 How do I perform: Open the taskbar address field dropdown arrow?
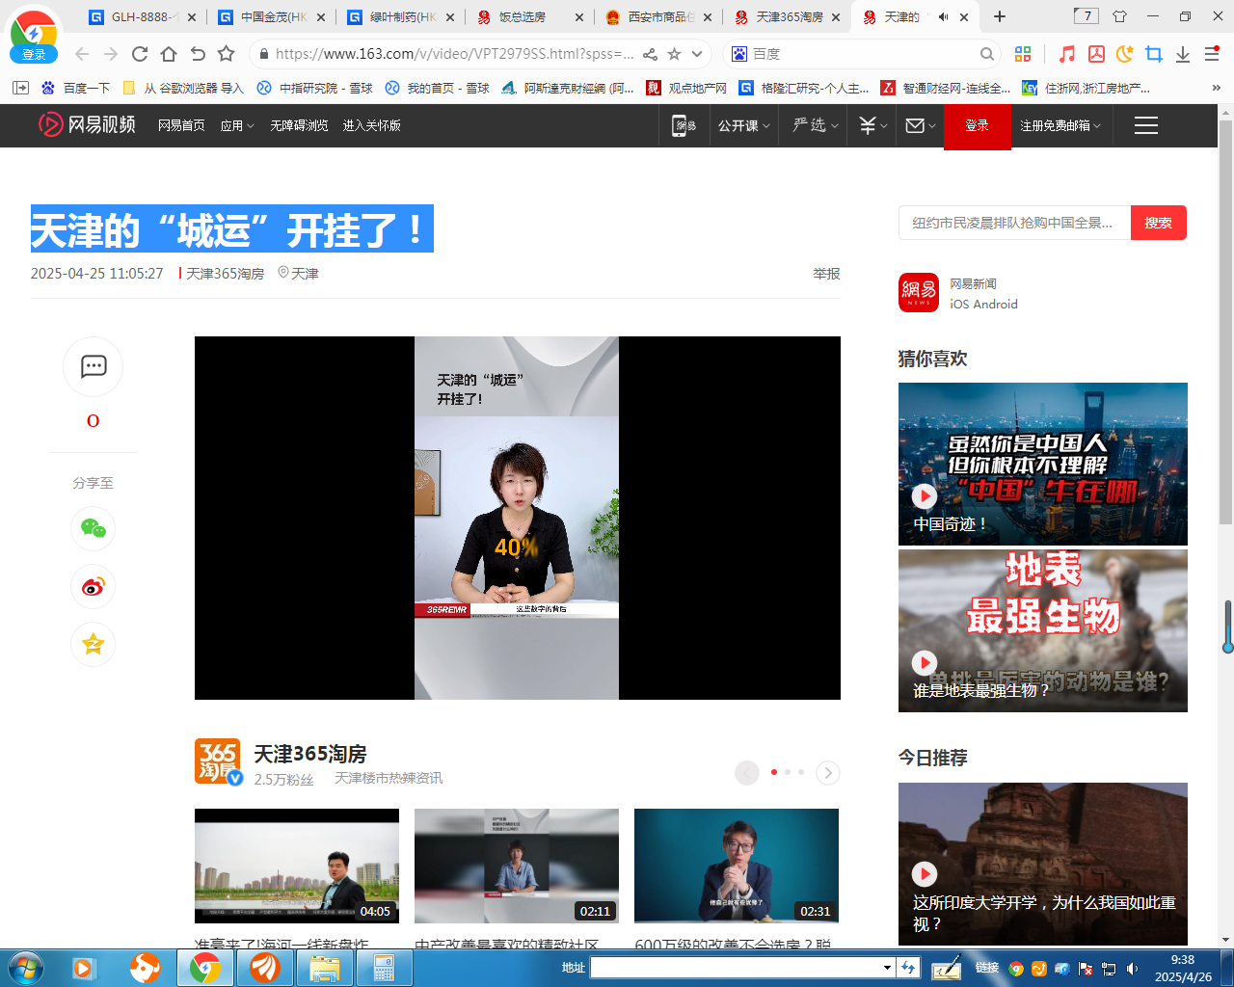click(x=888, y=968)
